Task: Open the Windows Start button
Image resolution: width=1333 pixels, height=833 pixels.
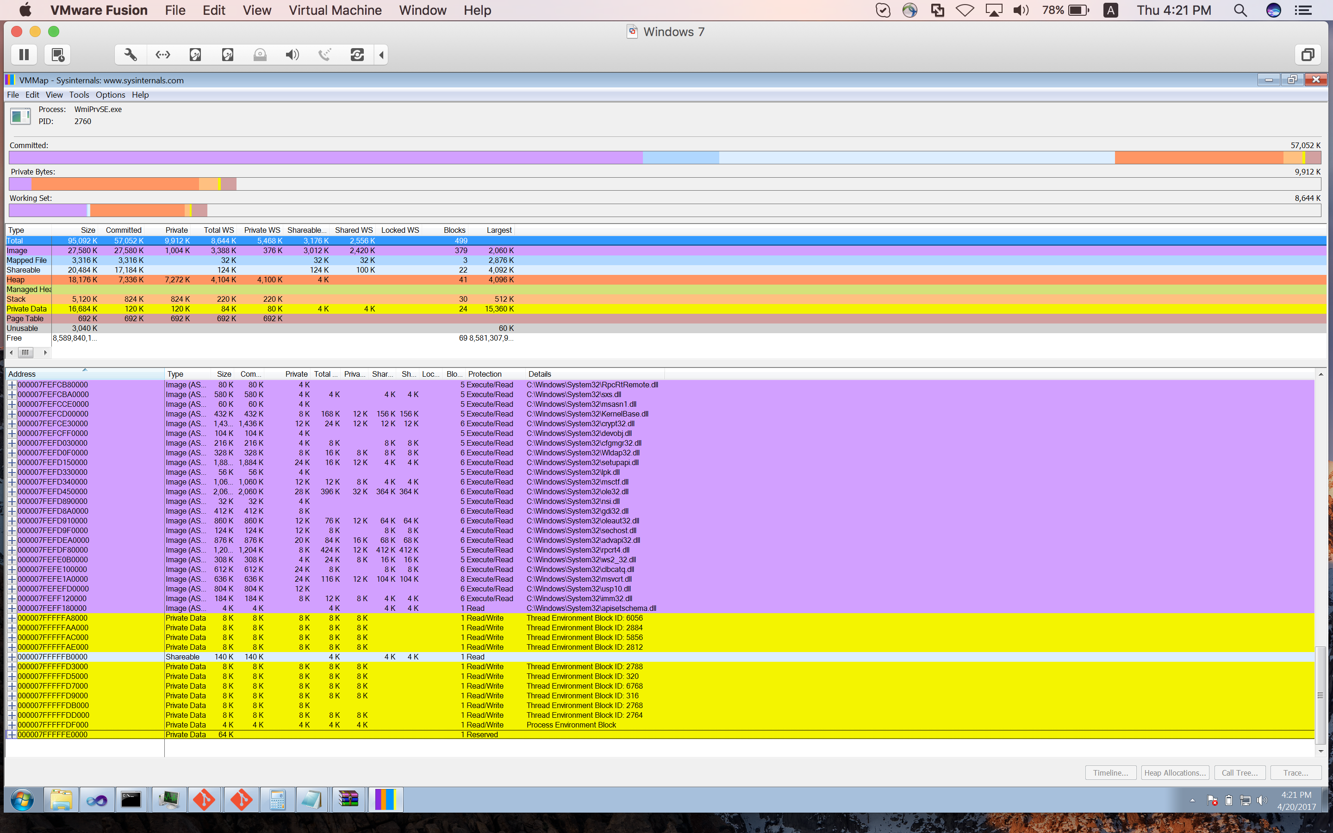Action: [22, 799]
